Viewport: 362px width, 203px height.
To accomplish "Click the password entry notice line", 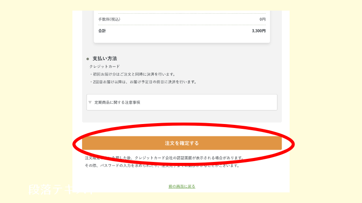I will [162, 165].
